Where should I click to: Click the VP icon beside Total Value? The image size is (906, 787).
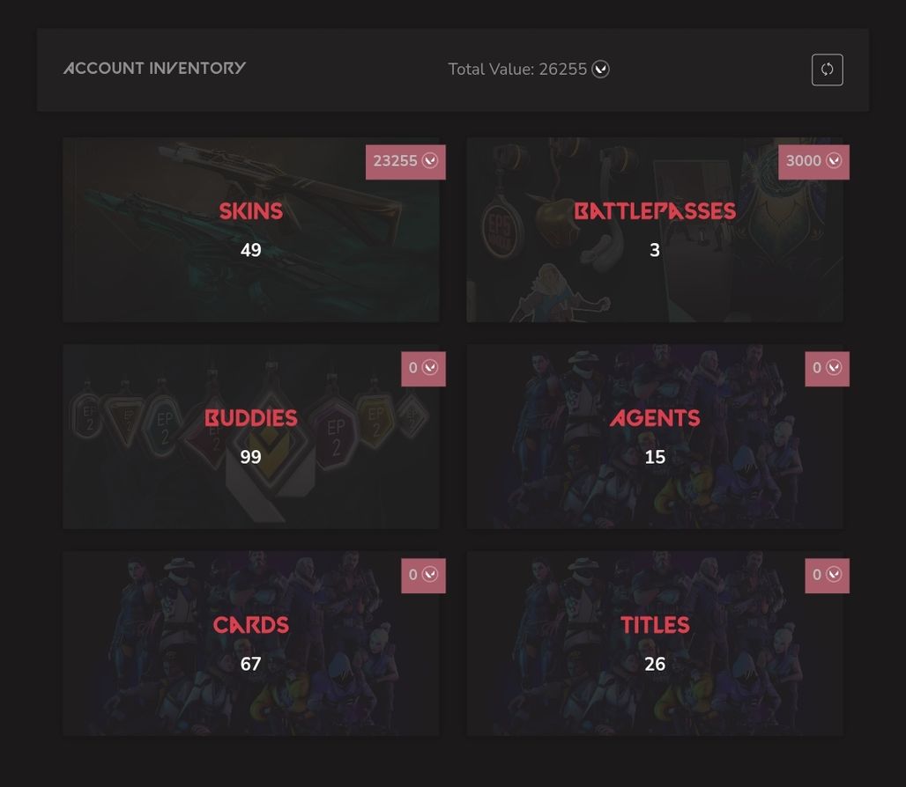click(x=600, y=70)
